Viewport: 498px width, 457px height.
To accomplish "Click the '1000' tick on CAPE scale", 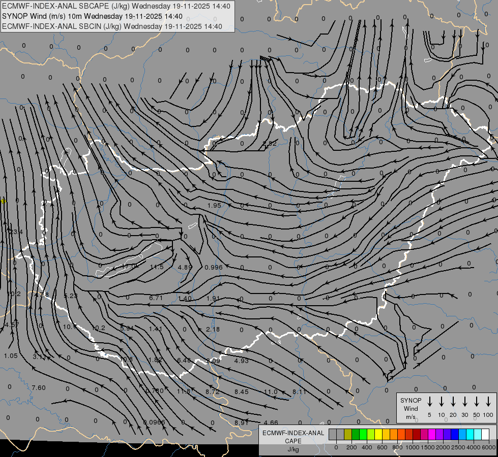I will 412,447.
